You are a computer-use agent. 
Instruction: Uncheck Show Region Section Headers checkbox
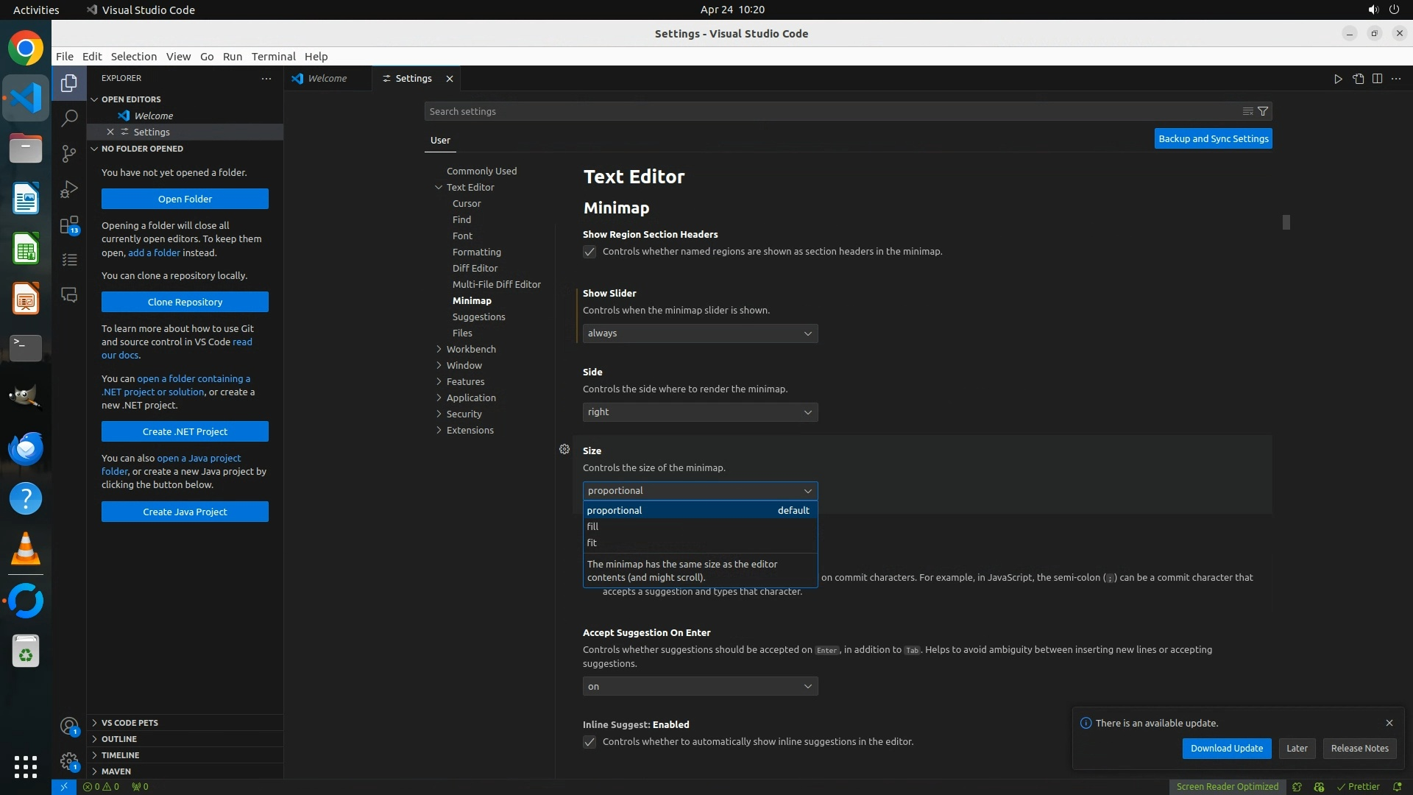(589, 252)
